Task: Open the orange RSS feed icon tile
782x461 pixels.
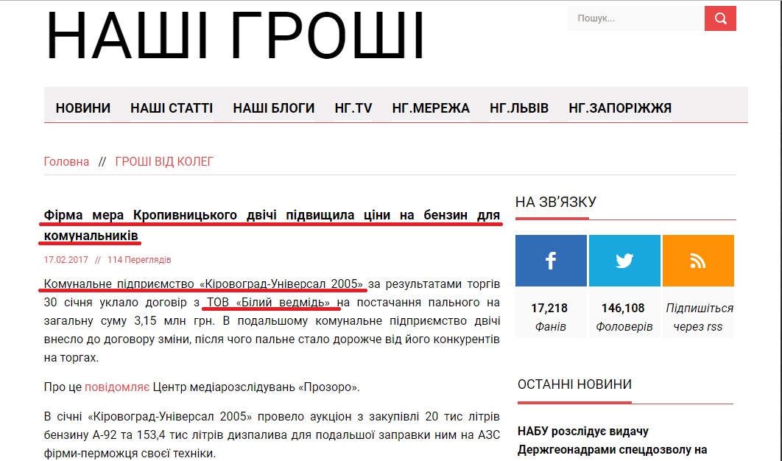Action: pyautogui.click(x=698, y=261)
